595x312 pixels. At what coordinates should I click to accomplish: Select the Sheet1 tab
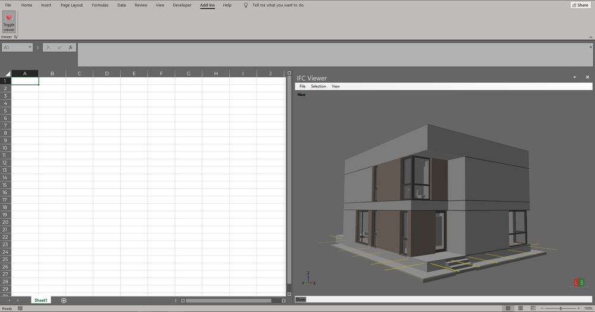pos(40,300)
